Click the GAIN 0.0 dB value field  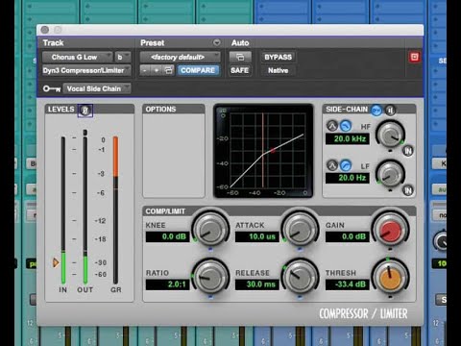click(x=348, y=236)
